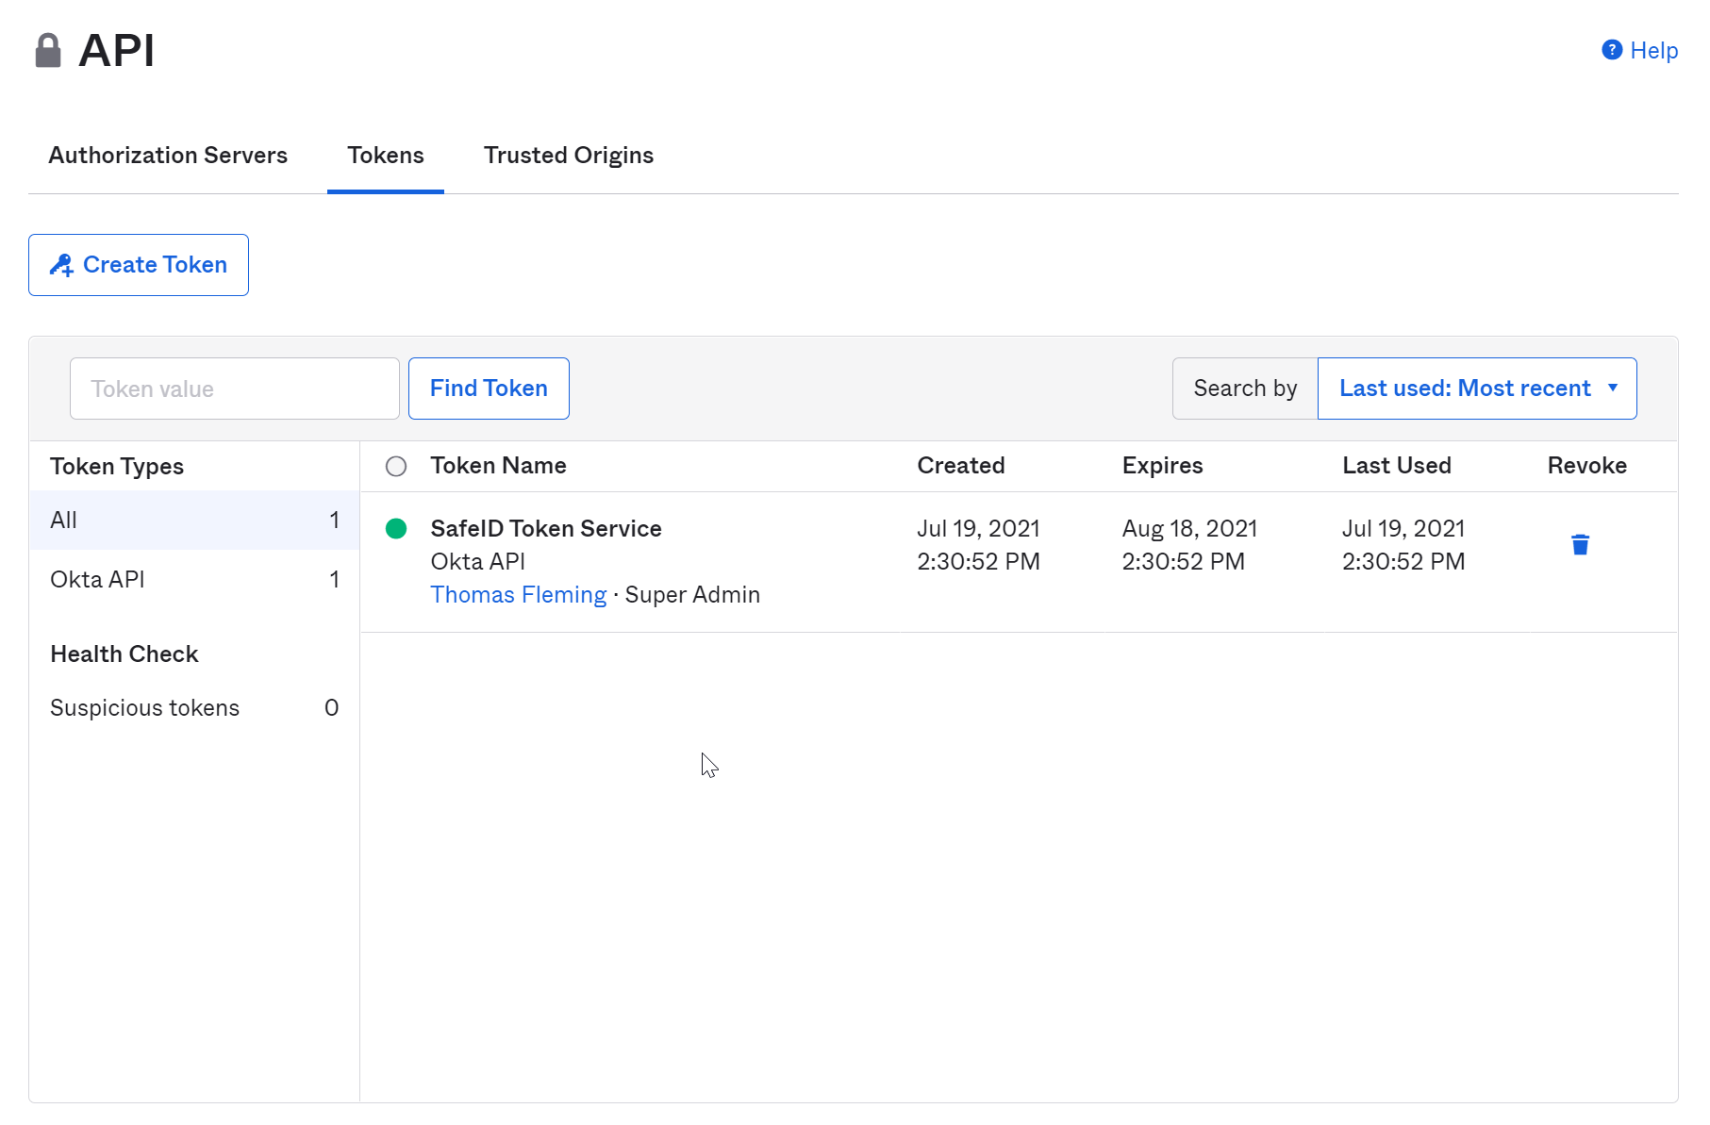Image resolution: width=1710 pixels, height=1125 pixels.
Task: Filter tokens by Okta API type
Action: point(193,580)
